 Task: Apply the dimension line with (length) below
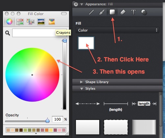116,106
